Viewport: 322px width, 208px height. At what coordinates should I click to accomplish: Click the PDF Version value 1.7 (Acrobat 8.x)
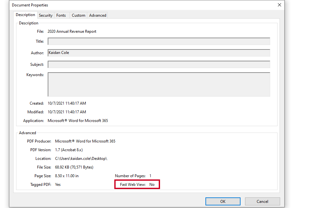[x=69, y=150]
